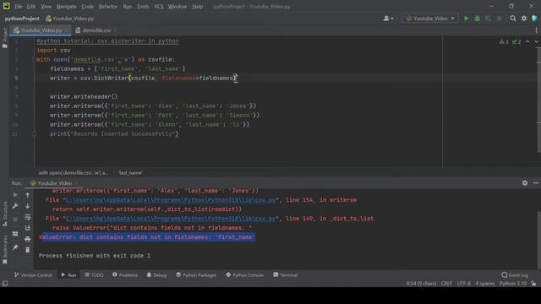This screenshot has height=304, width=541.
Task: Run the Youtube_Video configuration with green play icon
Action: [x=466, y=19]
